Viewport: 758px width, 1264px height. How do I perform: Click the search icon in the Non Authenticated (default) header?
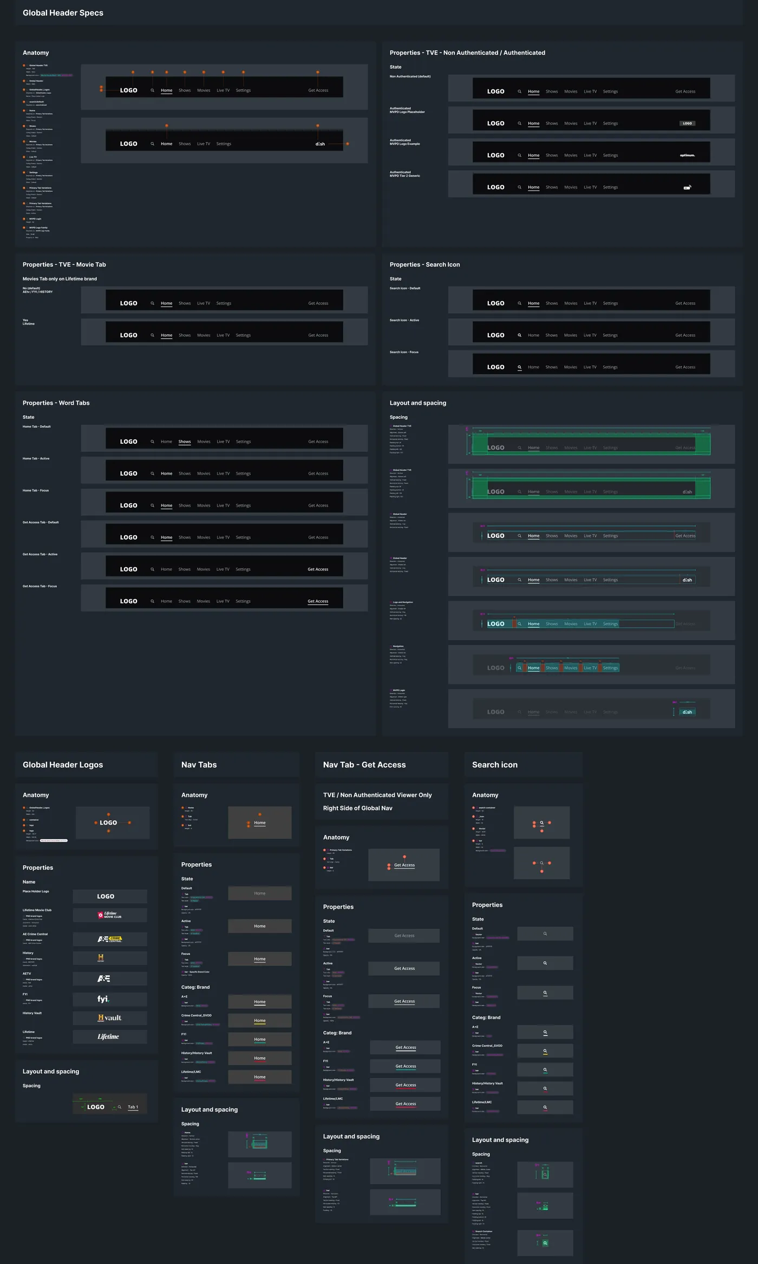[x=519, y=92]
